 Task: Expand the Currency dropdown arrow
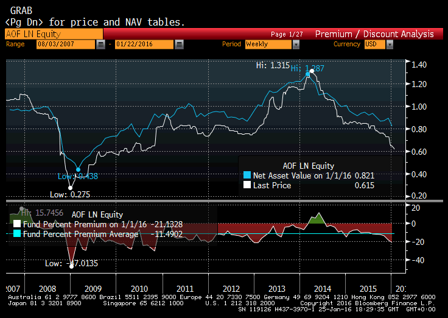pyautogui.click(x=390, y=44)
